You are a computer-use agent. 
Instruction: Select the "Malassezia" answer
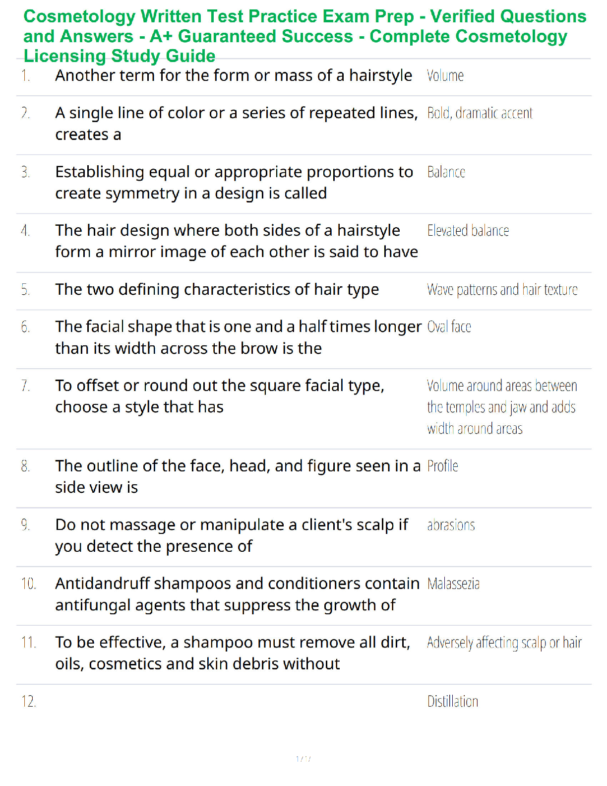453,584
